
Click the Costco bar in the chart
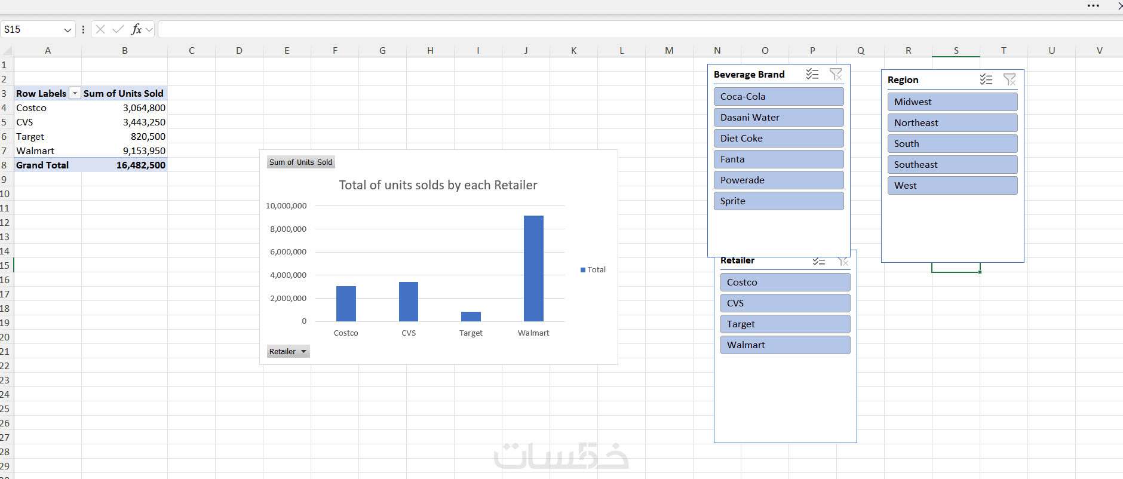click(x=346, y=303)
